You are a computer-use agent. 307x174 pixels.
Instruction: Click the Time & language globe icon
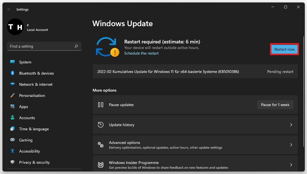coord(13,129)
